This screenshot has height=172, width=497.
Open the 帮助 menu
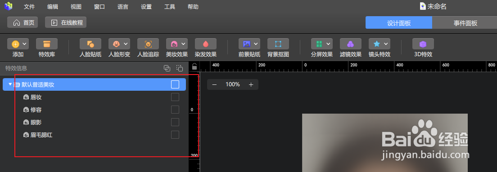coord(193,7)
